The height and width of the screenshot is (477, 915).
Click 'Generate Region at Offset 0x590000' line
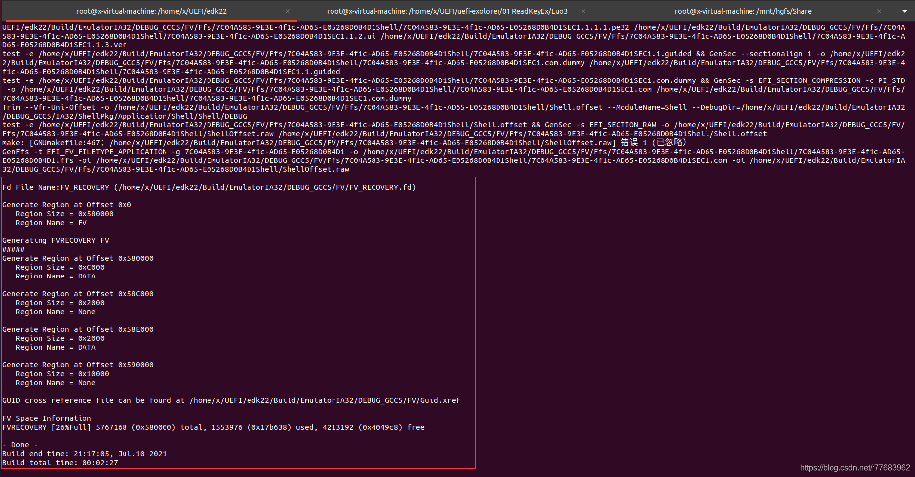click(78, 365)
